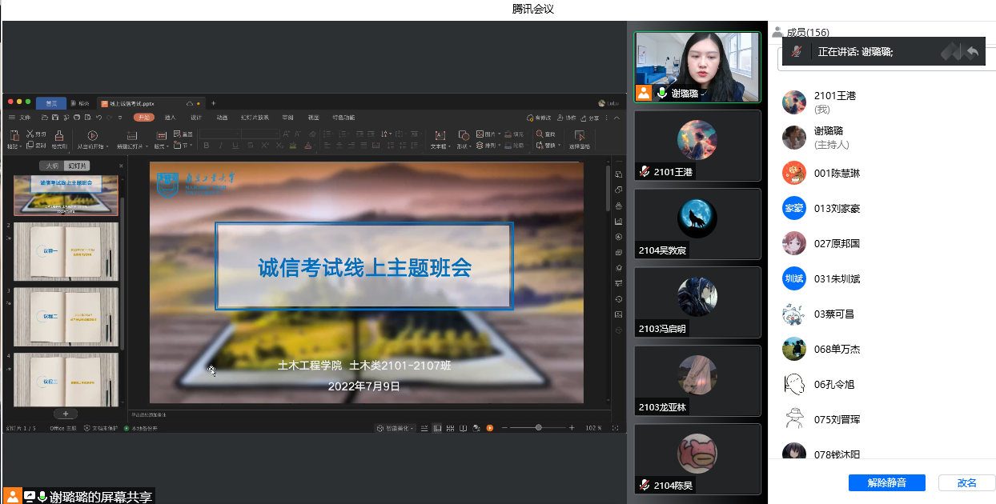Click the orange slideshow play icon in status bar
The height and width of the screenshot is (504, 996).
[490, 428]
